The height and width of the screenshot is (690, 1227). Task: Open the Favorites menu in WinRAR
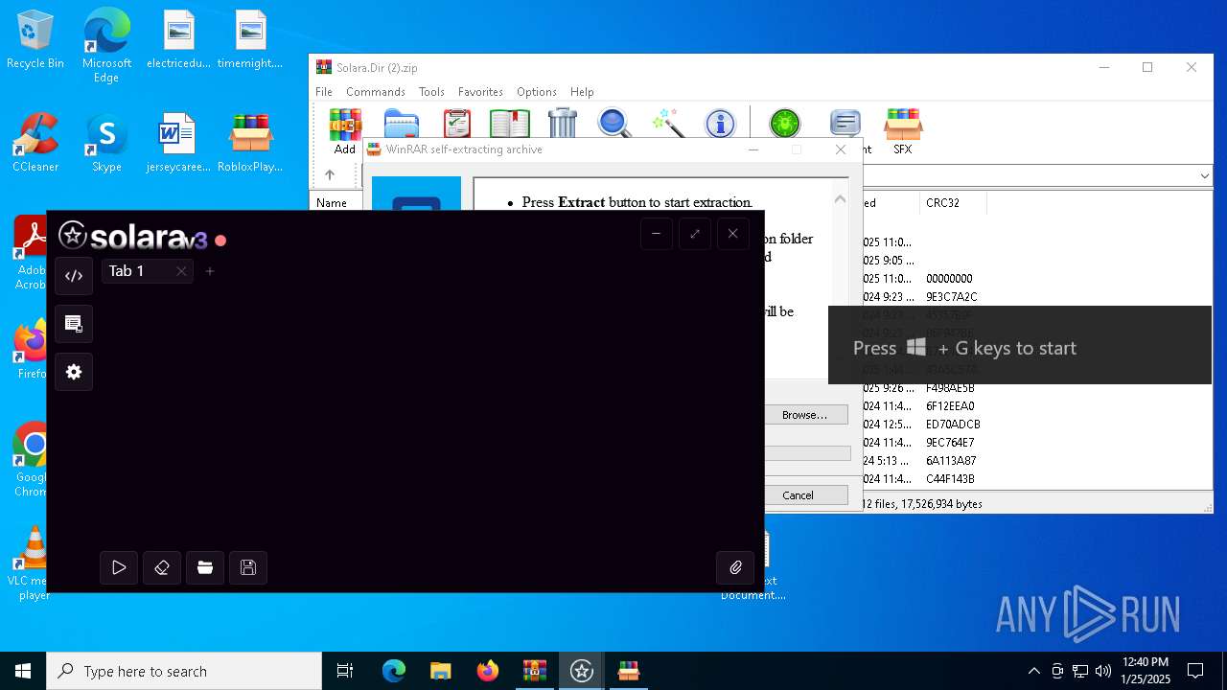pos(480,92)
